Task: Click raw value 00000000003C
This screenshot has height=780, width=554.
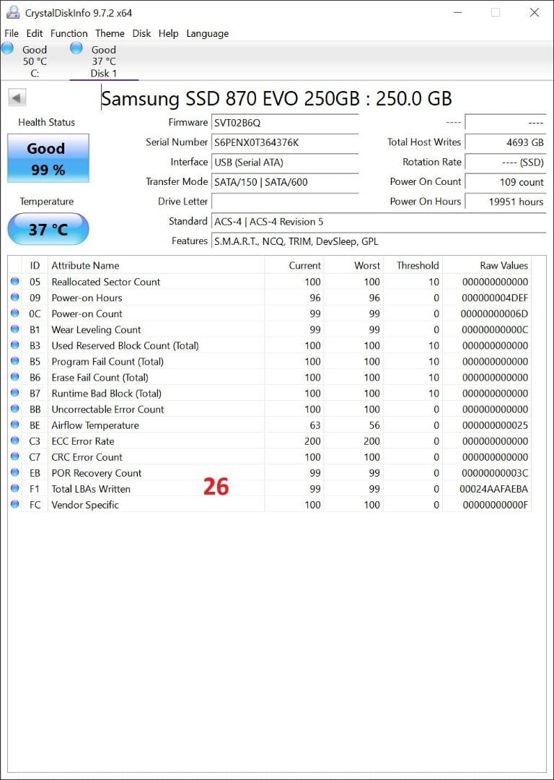Action: coord(495,473)
